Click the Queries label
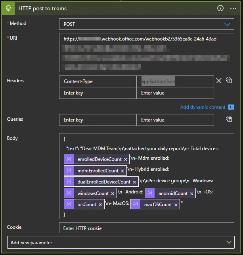This screenshot has width=243, height=255. [x=15, y=119]
